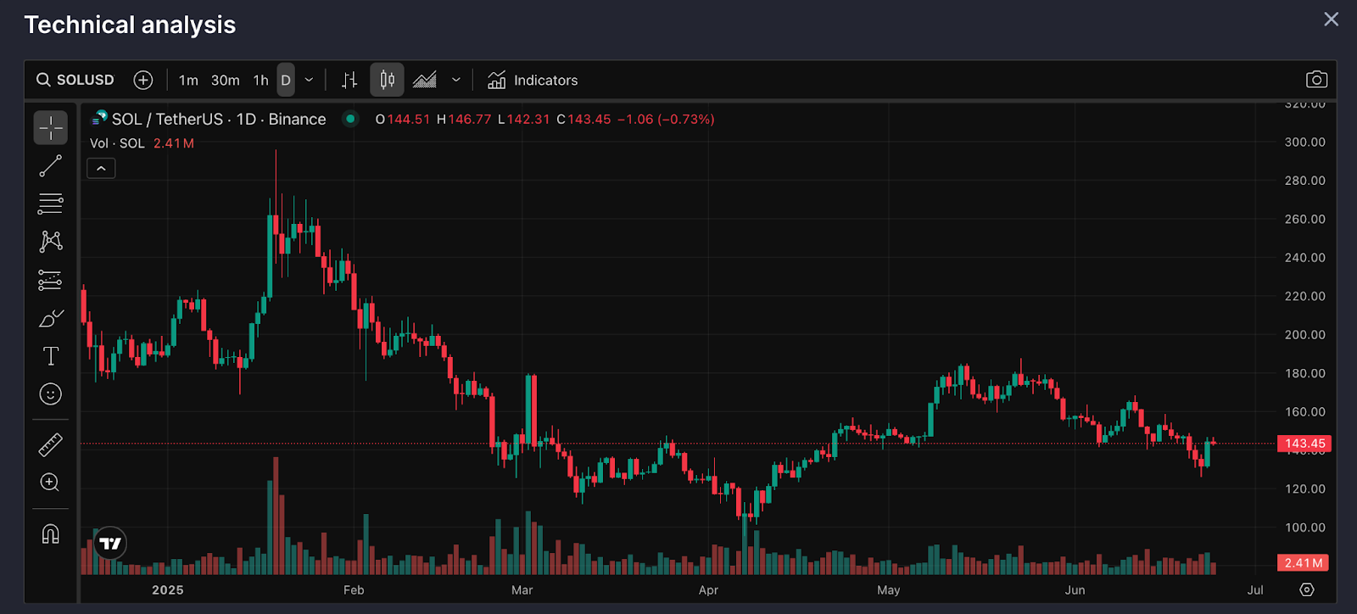
Task: Add a comparison symbol with plus icon
Action: coord(143,80)
